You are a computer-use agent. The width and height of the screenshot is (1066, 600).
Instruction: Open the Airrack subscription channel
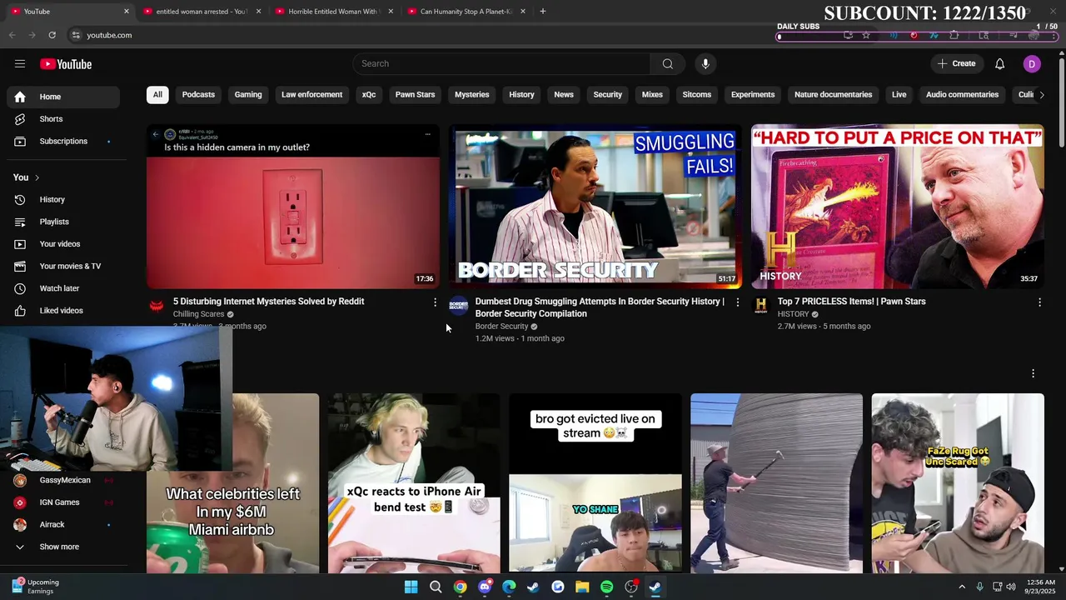point(63,525)
